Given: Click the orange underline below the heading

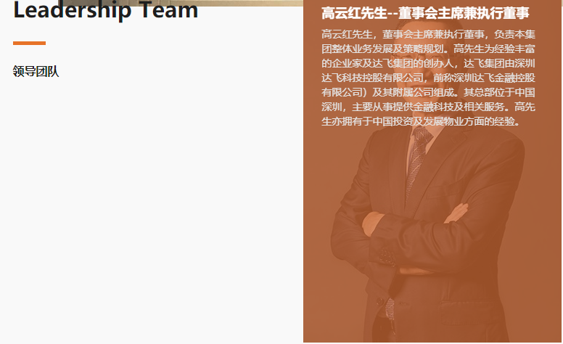Looking at the screenshot, I should (x=29, y=43).
